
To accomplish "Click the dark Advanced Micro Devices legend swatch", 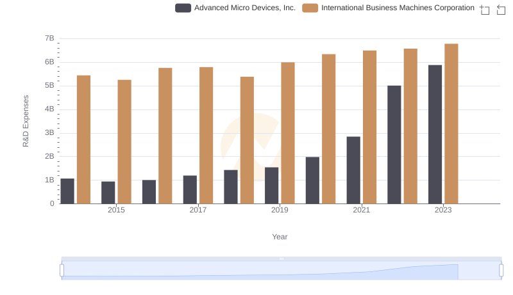I will (x=183, y=8).
